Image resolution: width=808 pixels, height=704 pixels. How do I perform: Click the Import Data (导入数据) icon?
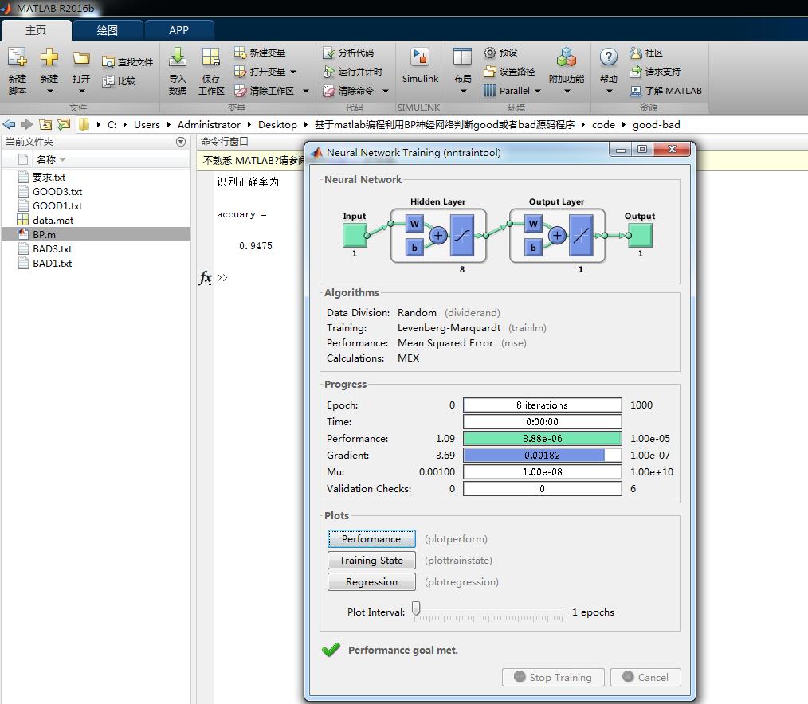[x=177, y=57]
